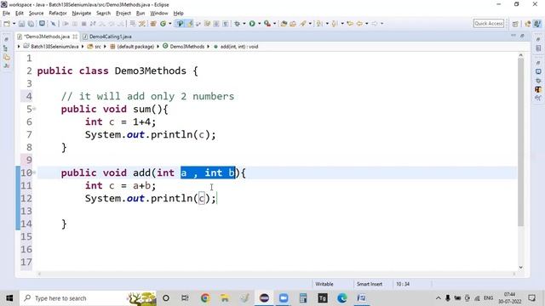Expand the Run configurations dropdown arrow
The height and width of the screenshot is (306, 545).
[x=259, y=24]
